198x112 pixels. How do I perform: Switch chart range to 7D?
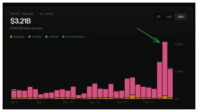tap(158, 17)
